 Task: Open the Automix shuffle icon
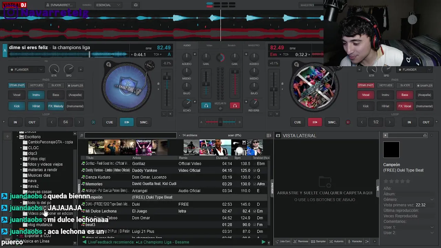pos(336,241)
